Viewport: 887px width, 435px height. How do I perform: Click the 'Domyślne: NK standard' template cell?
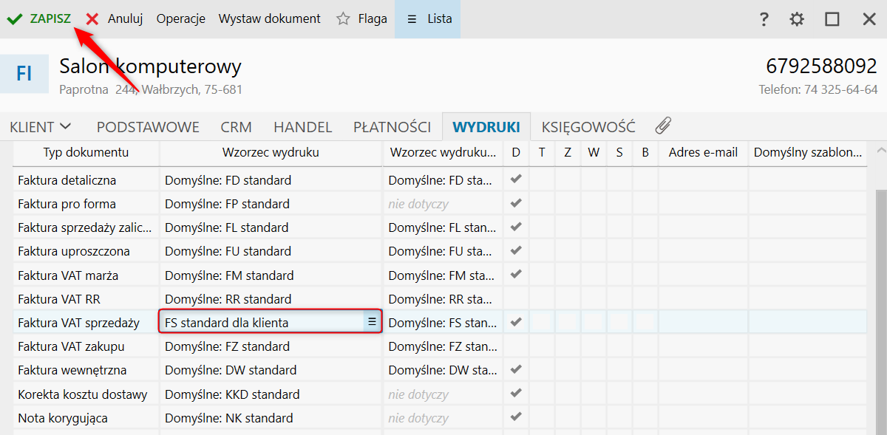coord(271,417)
